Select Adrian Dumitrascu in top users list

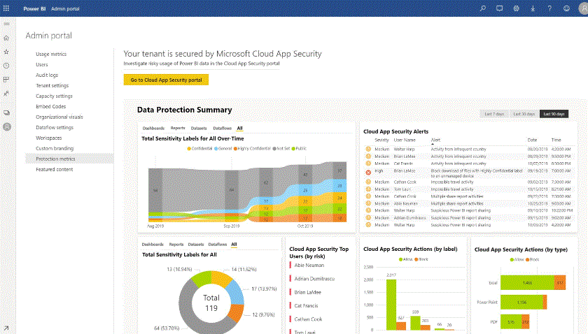pyautogui.click(x=314, y=279)
